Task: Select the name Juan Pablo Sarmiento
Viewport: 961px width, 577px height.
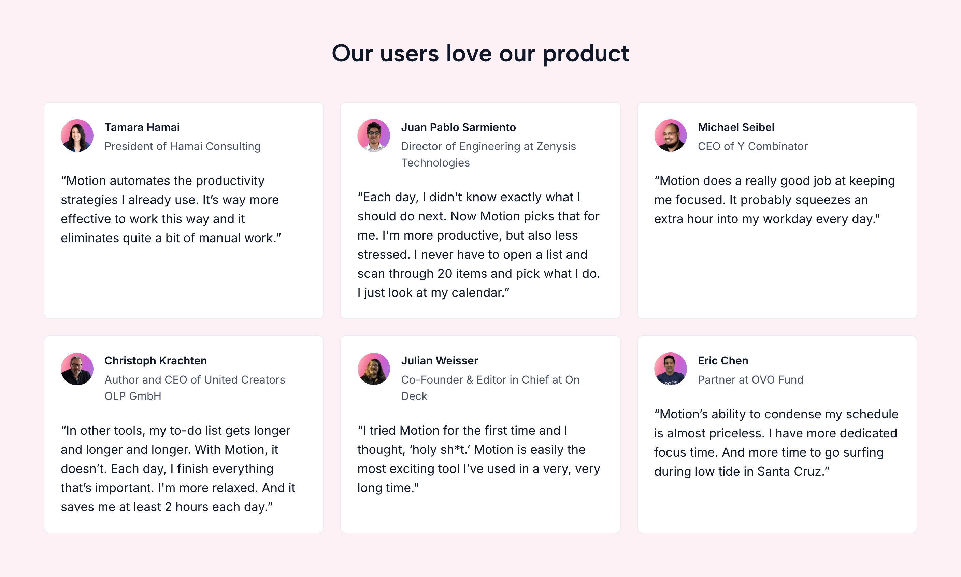Action: (x=458, y=127)
